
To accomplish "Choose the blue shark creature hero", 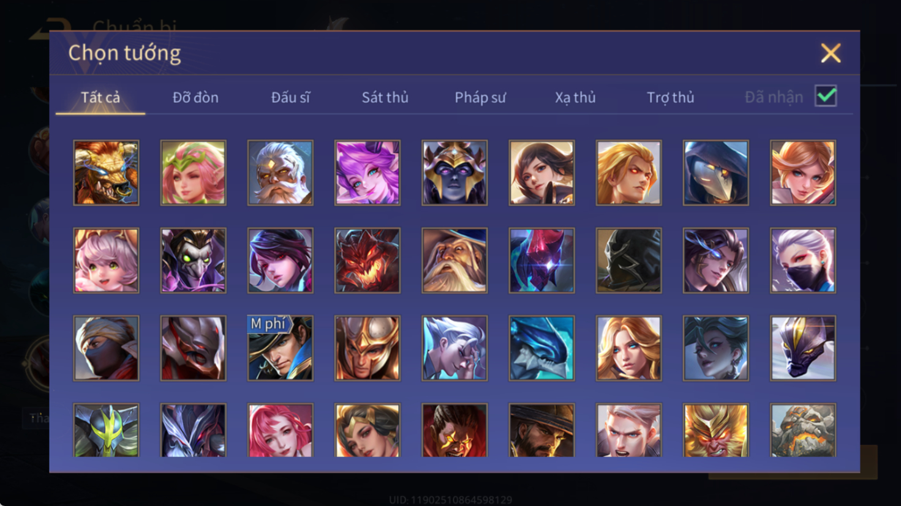I will (x=541, y=348).
